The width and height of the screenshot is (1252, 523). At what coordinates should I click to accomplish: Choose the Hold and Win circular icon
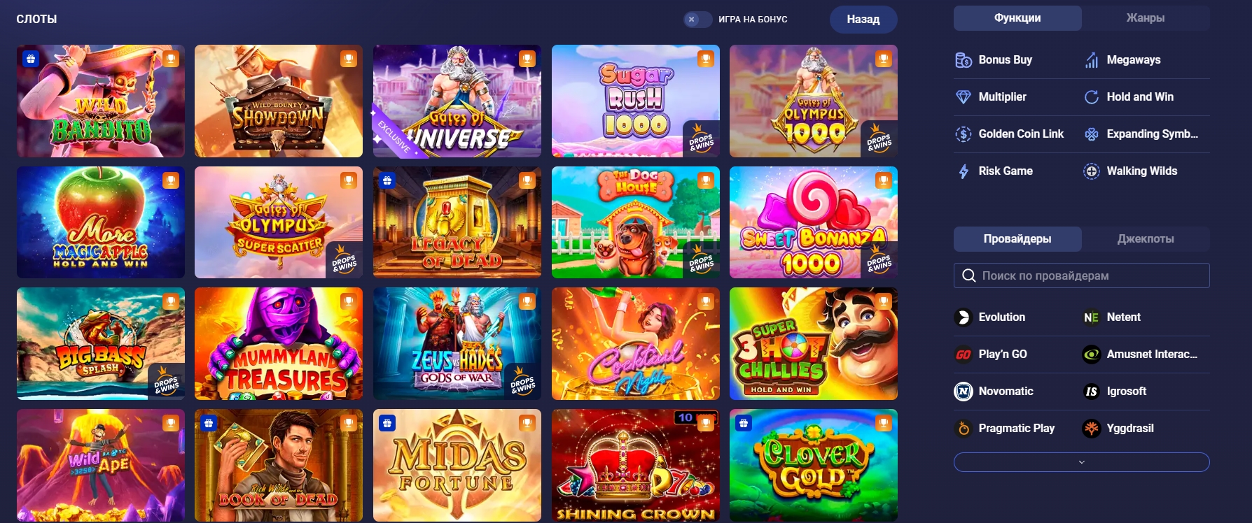click(x=1092, y=97)
